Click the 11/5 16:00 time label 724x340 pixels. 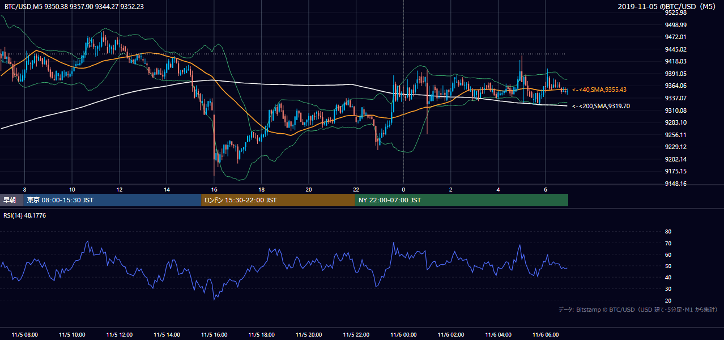[x=214, y=335]
